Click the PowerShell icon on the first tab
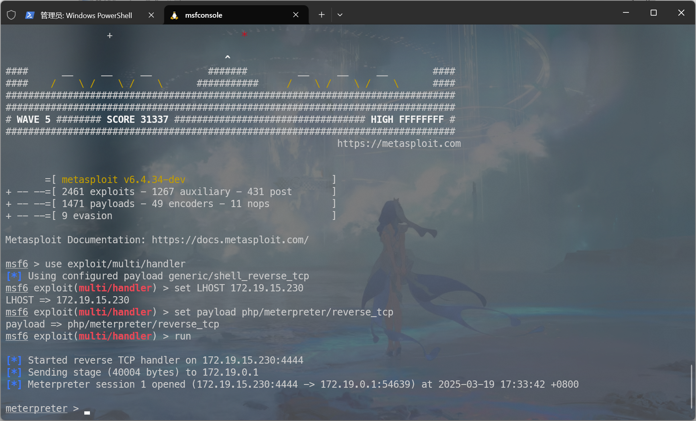The height and width of the screenshot is (421, 696). coord(30,15)
